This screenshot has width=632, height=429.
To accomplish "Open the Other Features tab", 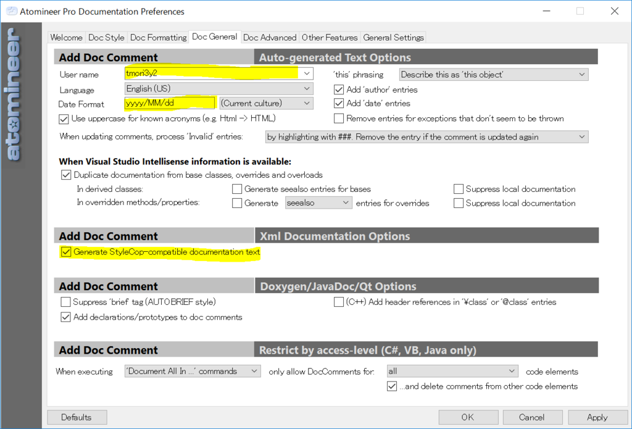I will (x=330, y=38).
